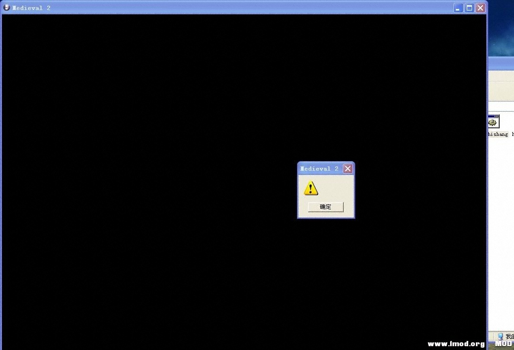Click the 确定 button in the dialog
The width and height of the screenshot is (514, 350).
(326, 207)
